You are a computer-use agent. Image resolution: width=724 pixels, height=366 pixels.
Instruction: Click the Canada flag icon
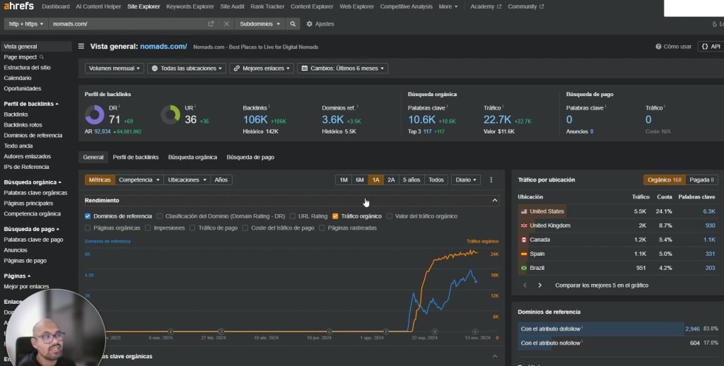click(x=524, y=240)
